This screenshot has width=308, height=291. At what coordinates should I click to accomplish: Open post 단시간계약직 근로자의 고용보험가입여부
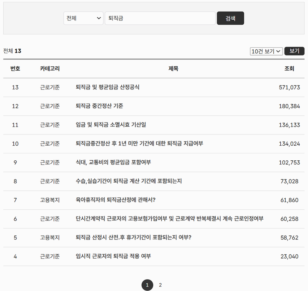(x=169, y=219)
